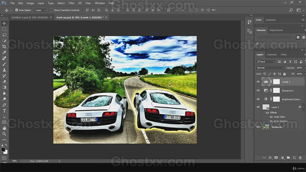Switch to the Adjustments tab

[276, 30]
